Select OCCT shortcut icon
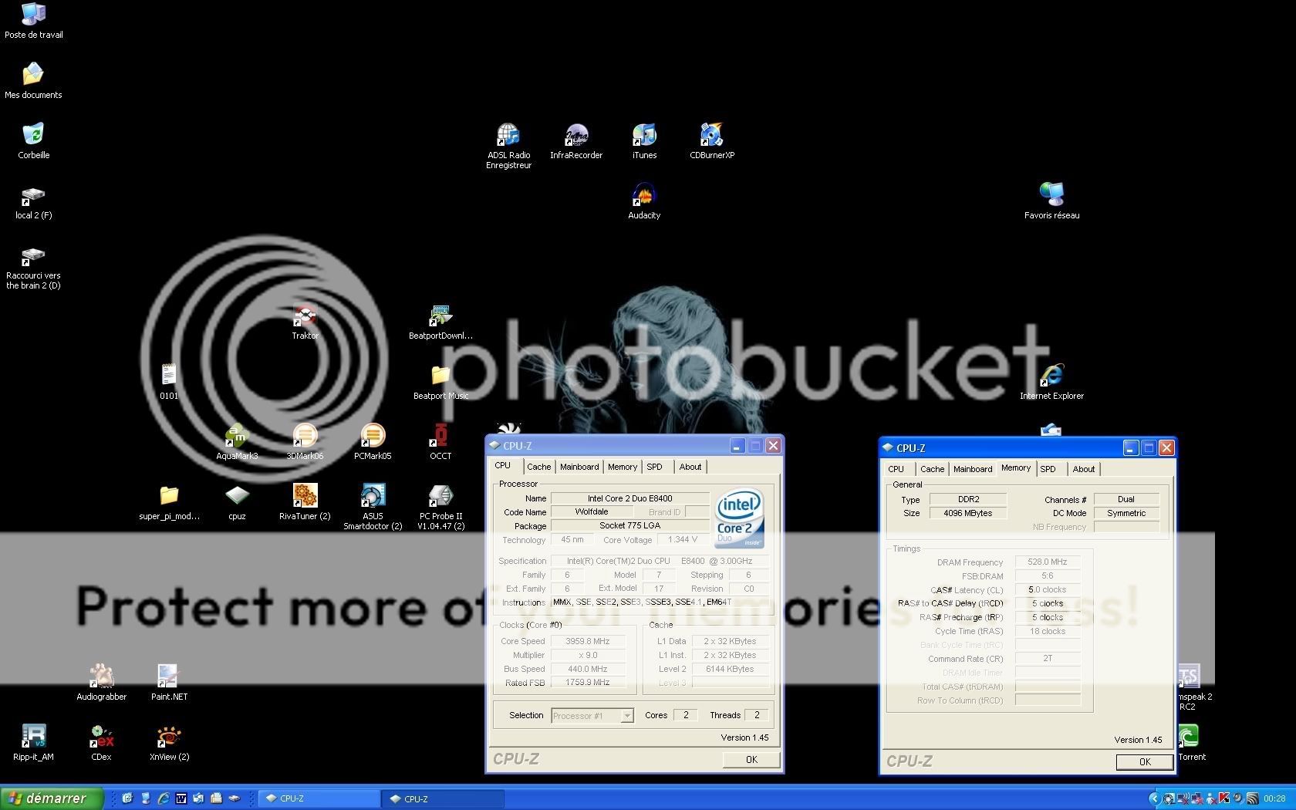Screen dimensions: 1296x810 tap(440, 441)
